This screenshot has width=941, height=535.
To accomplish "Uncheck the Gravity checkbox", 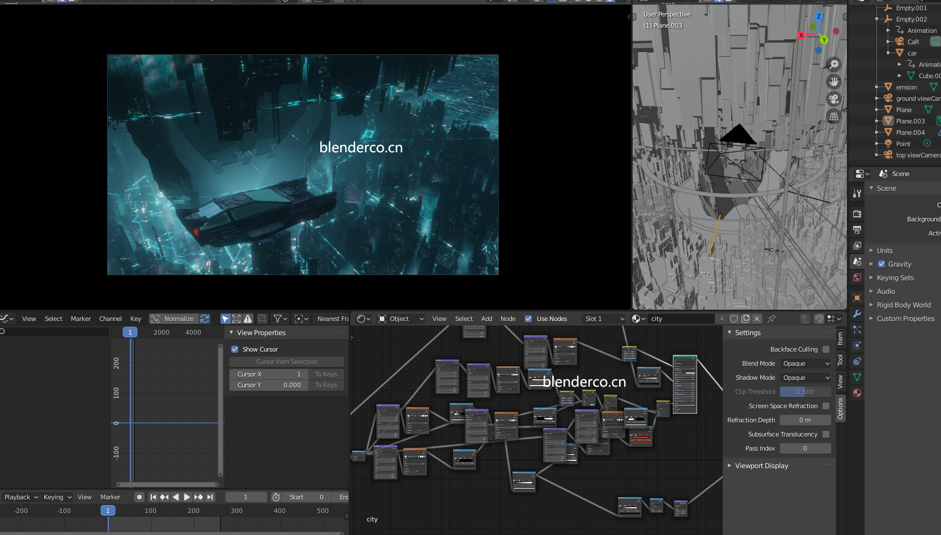I will 881,264.
